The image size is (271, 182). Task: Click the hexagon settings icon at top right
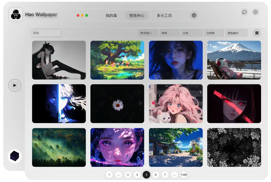pos(256,12)
